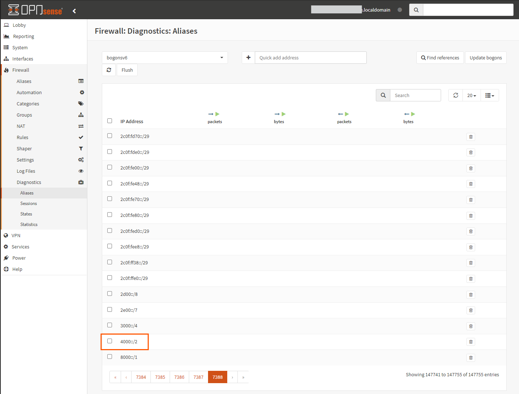
Task: Check the box for 2c0f:fe00::/29
Action: (110, 167)
